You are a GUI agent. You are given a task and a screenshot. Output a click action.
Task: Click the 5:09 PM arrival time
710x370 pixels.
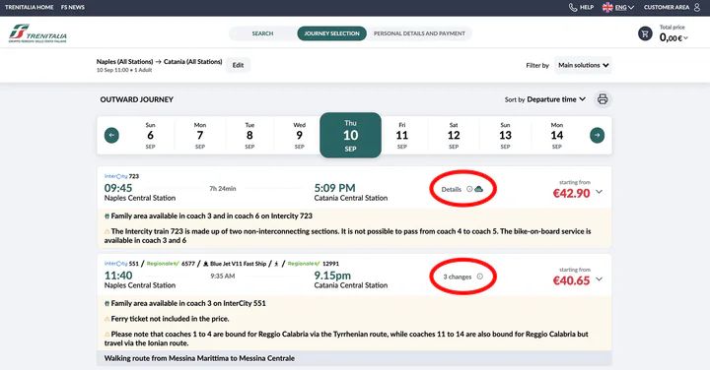pyautogui.click(x=335, y=188)
